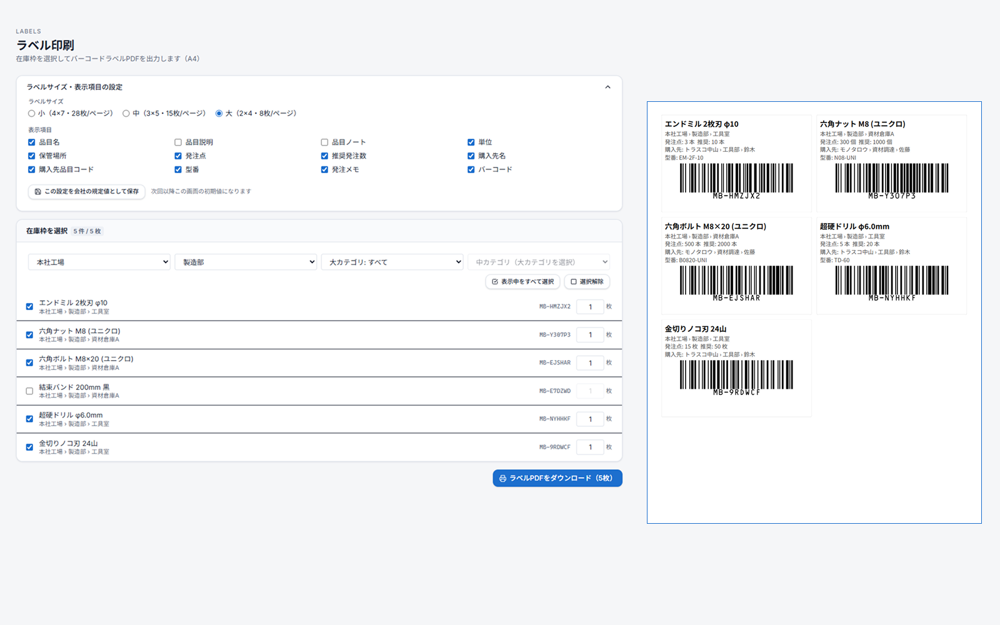Click quantity field for MB-NYHHKF

click(x=590, y=419)
